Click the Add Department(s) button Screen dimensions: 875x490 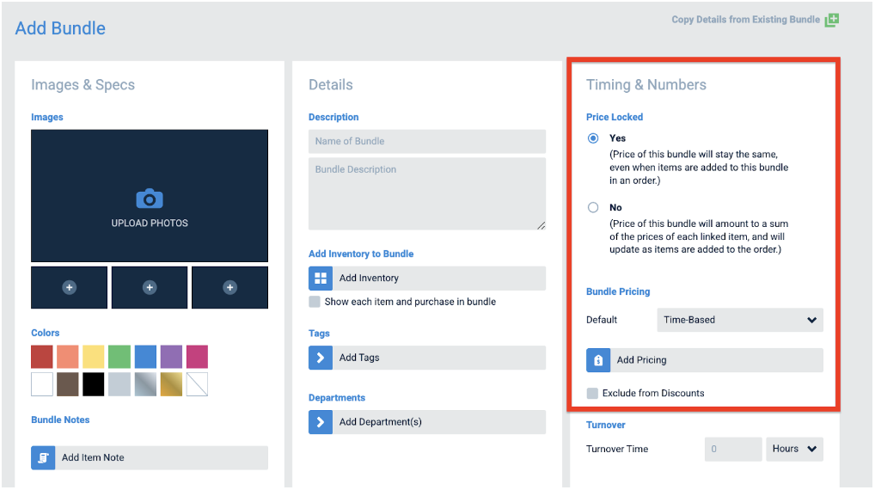click(427, 422)
